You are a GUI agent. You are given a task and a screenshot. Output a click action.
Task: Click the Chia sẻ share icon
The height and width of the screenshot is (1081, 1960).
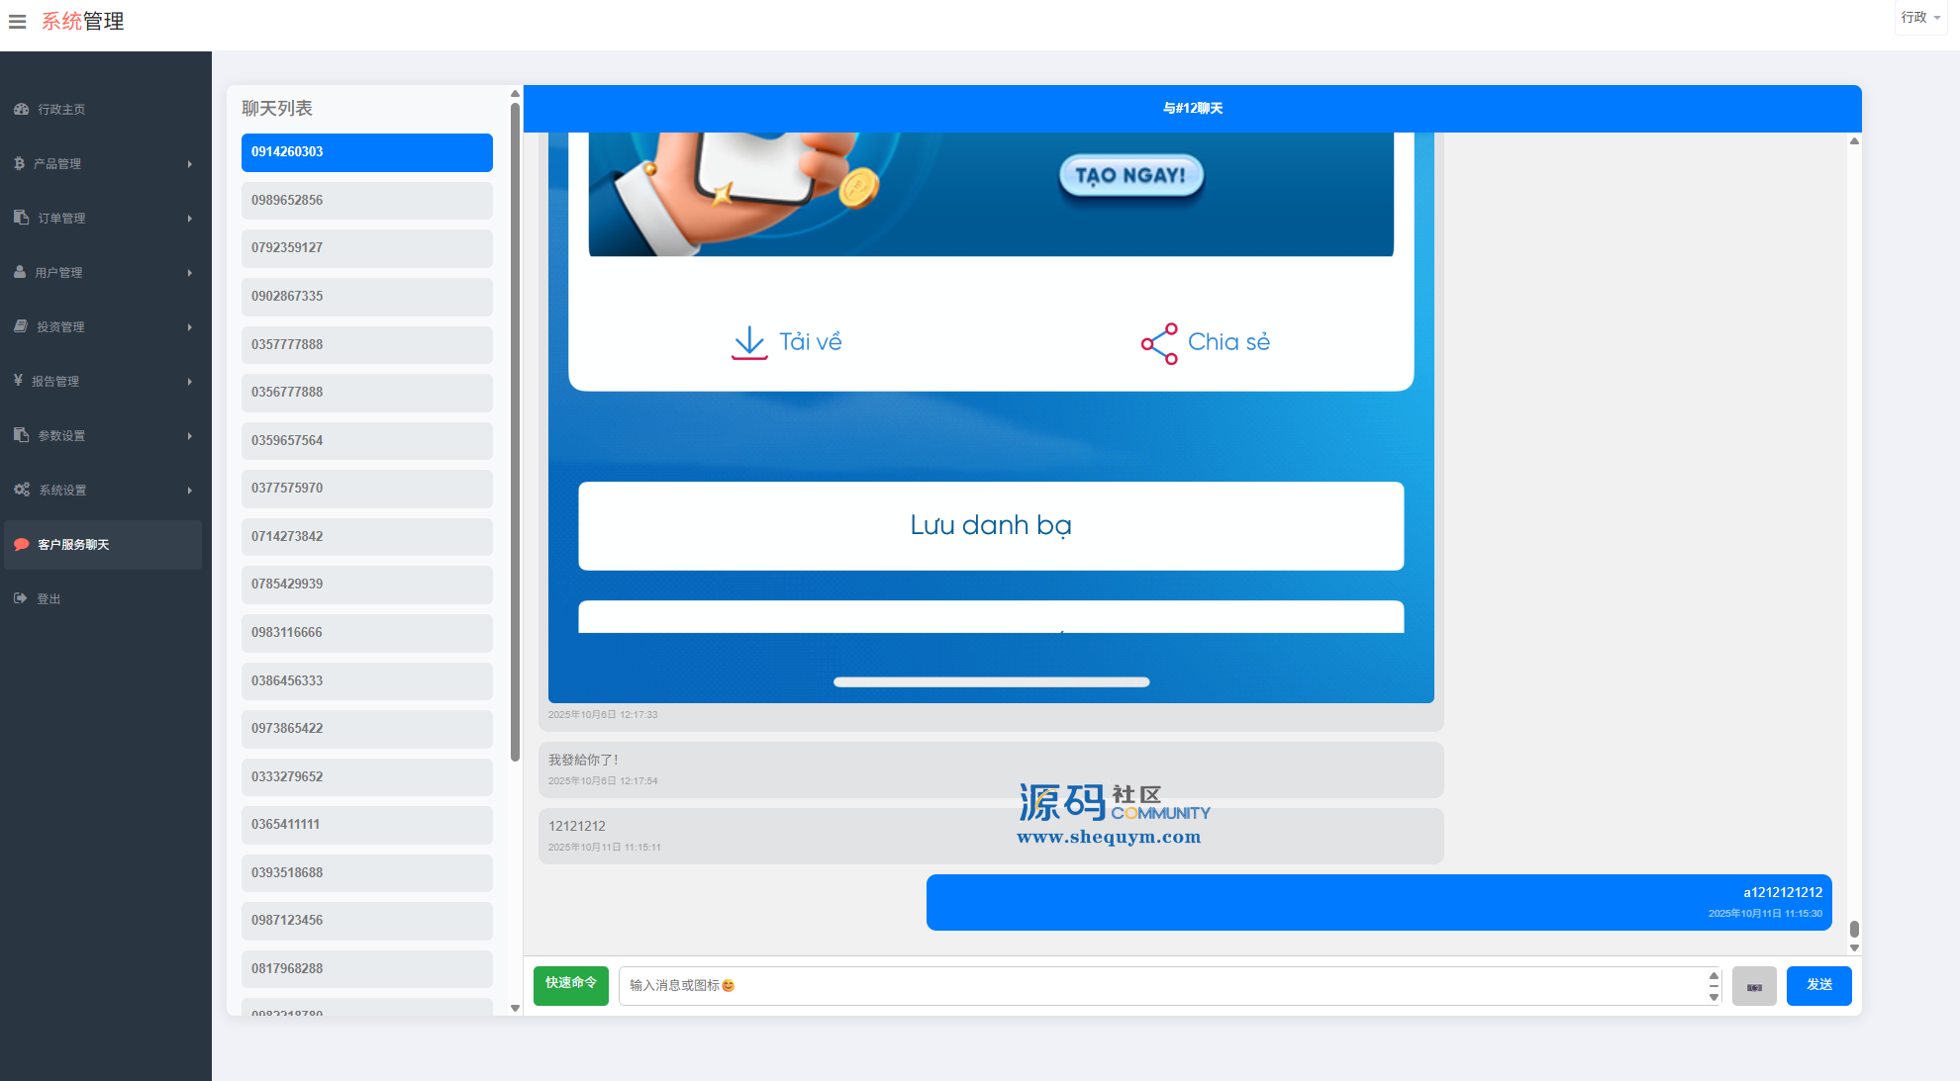1159,343
